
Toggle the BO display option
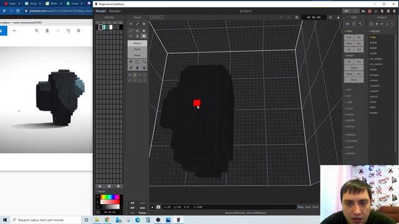point(132,203)
